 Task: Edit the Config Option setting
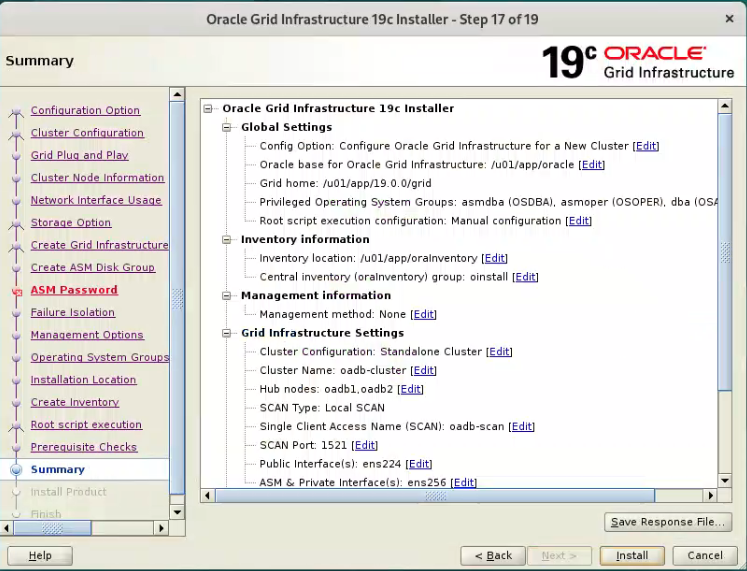pos(646,146)
